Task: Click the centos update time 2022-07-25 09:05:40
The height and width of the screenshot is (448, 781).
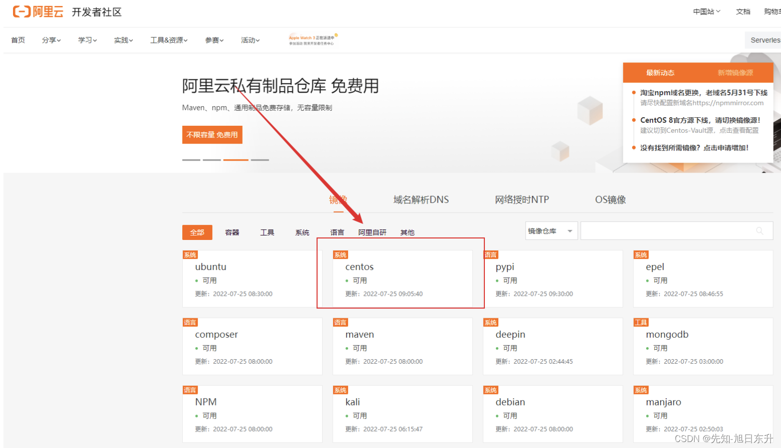Action: click(393, 294)
